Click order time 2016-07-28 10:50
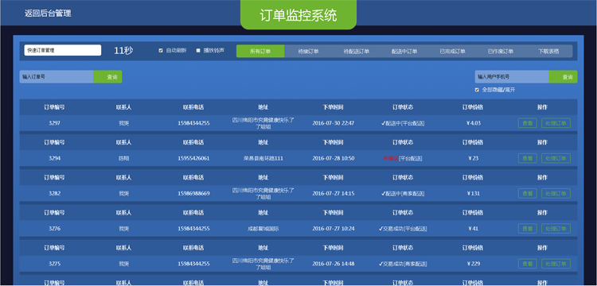597x286 pixels. 334,158
